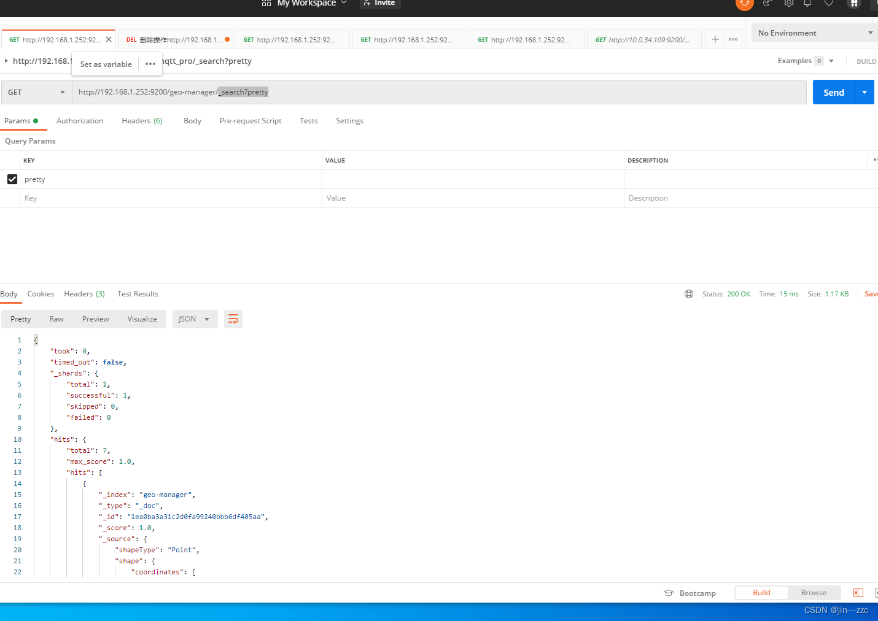Expand the Examples dropdown
Viewport: 878px width, 621px height.
pyautogui.click(x=831, y=61)
